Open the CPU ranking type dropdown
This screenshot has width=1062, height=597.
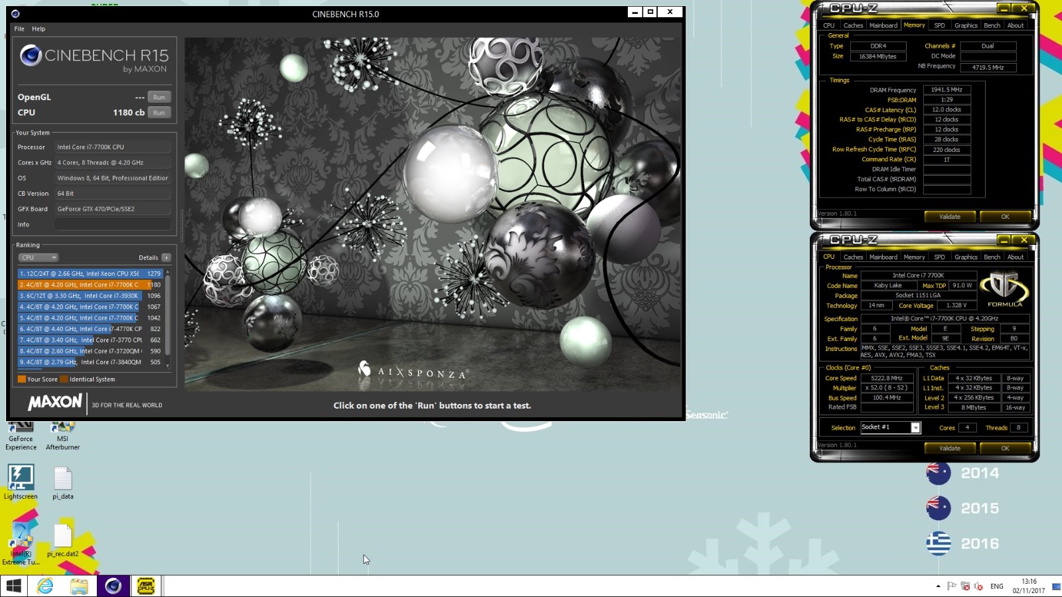coord(38,257)
